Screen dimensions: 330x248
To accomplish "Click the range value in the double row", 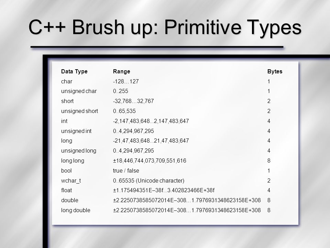I will coord(187,200).
